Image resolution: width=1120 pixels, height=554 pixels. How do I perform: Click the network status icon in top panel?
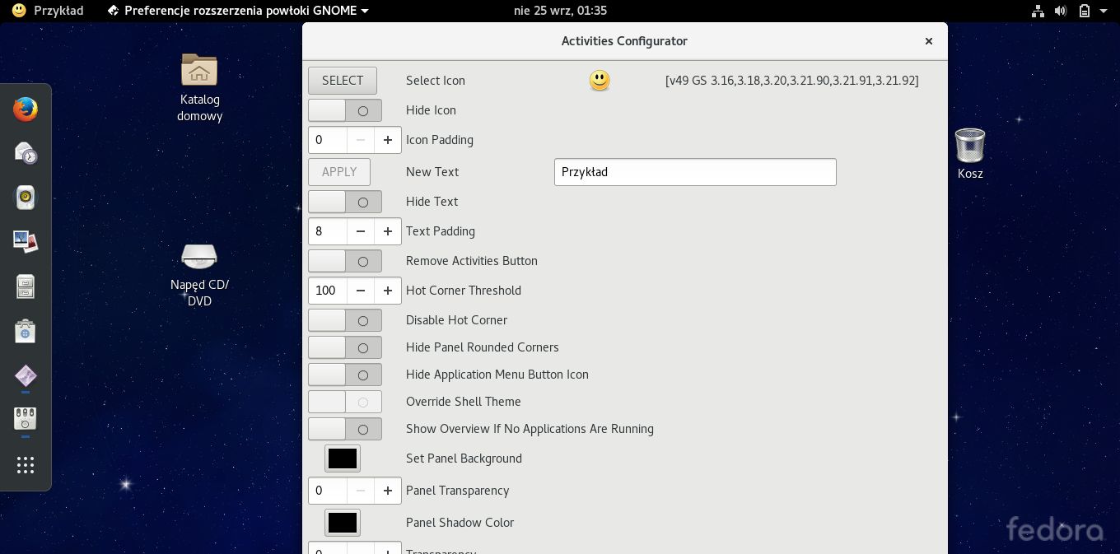coord(1038,11)
